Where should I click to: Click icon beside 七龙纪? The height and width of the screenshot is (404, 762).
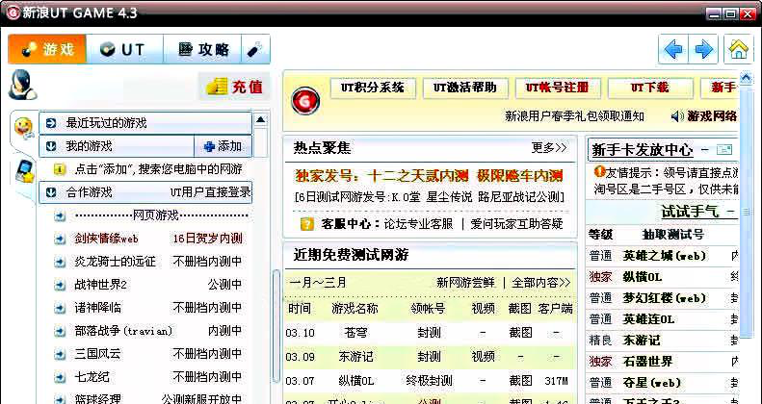[60, 377]
